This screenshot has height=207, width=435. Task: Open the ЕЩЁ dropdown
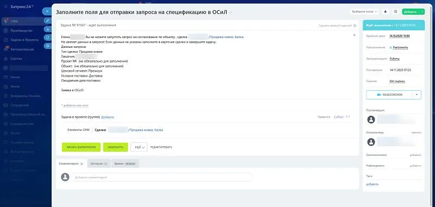(x=139, y=147)
